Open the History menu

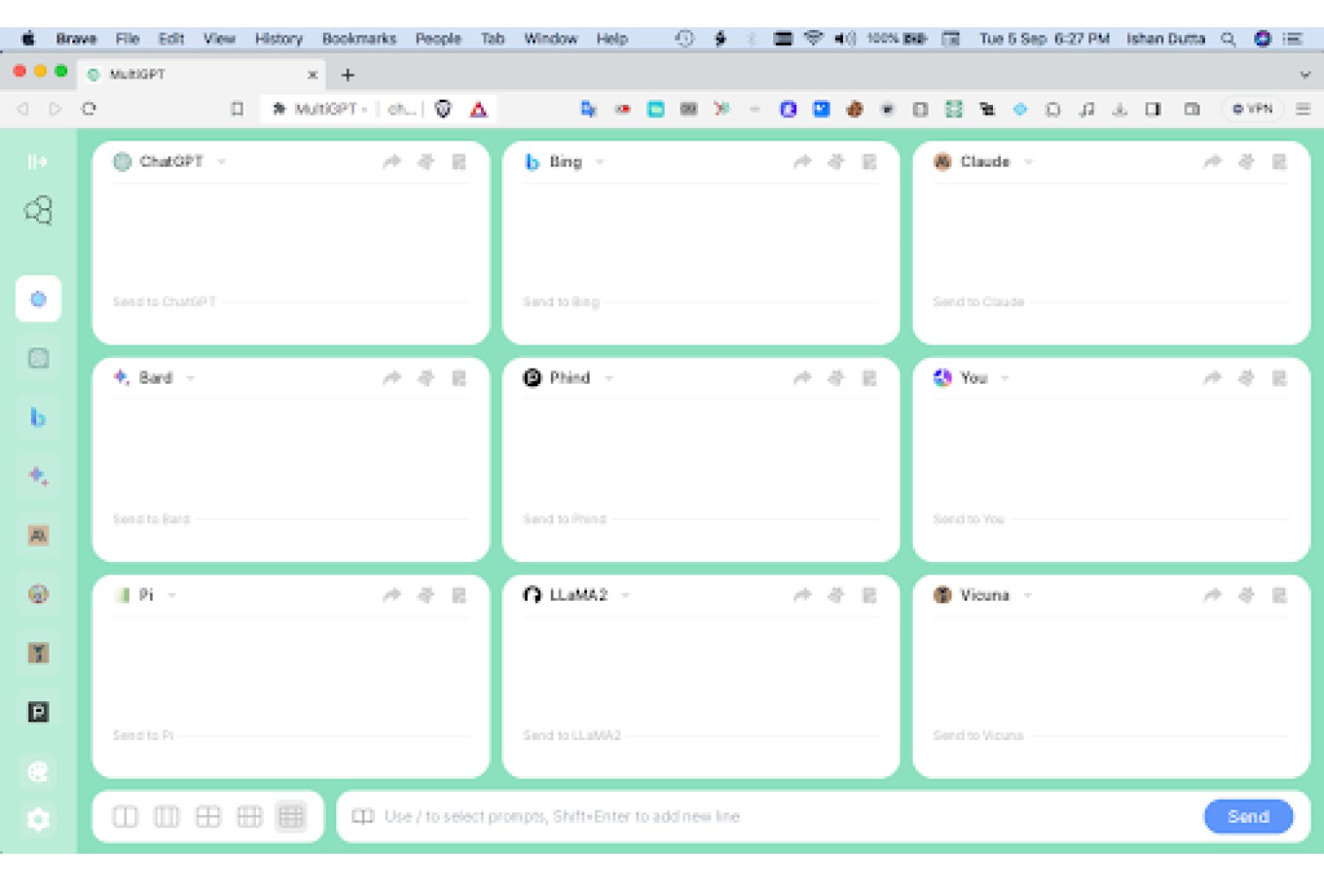pos(279,39)
